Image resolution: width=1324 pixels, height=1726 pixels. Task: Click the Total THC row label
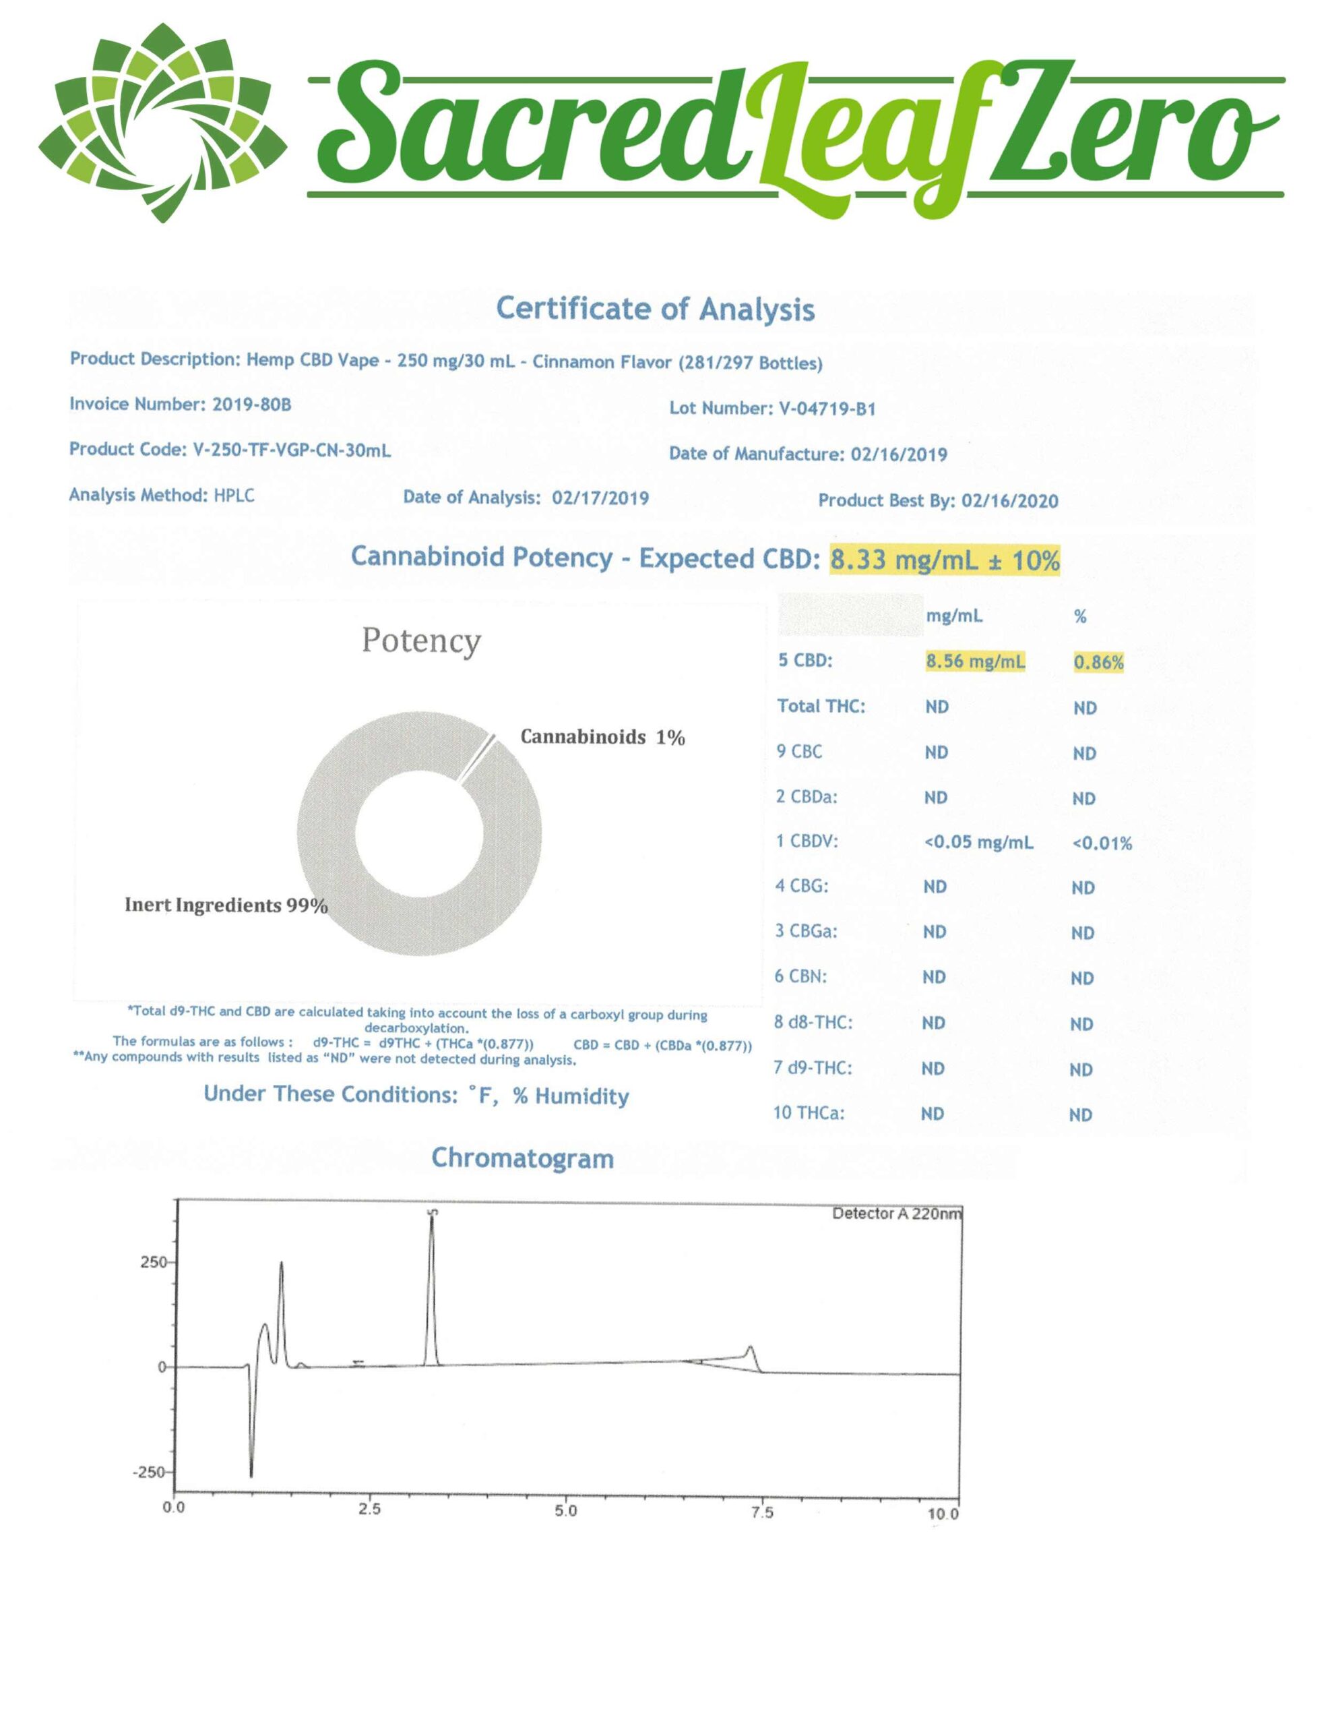click(821, 707)
